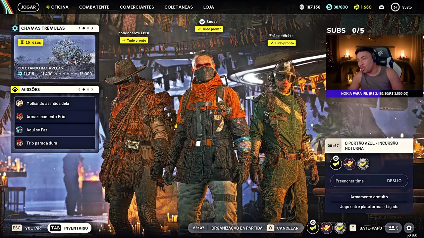This screenshot has width=424, height=238.
Task: Open mission Aqui se Faz
Action: (55, 130)
